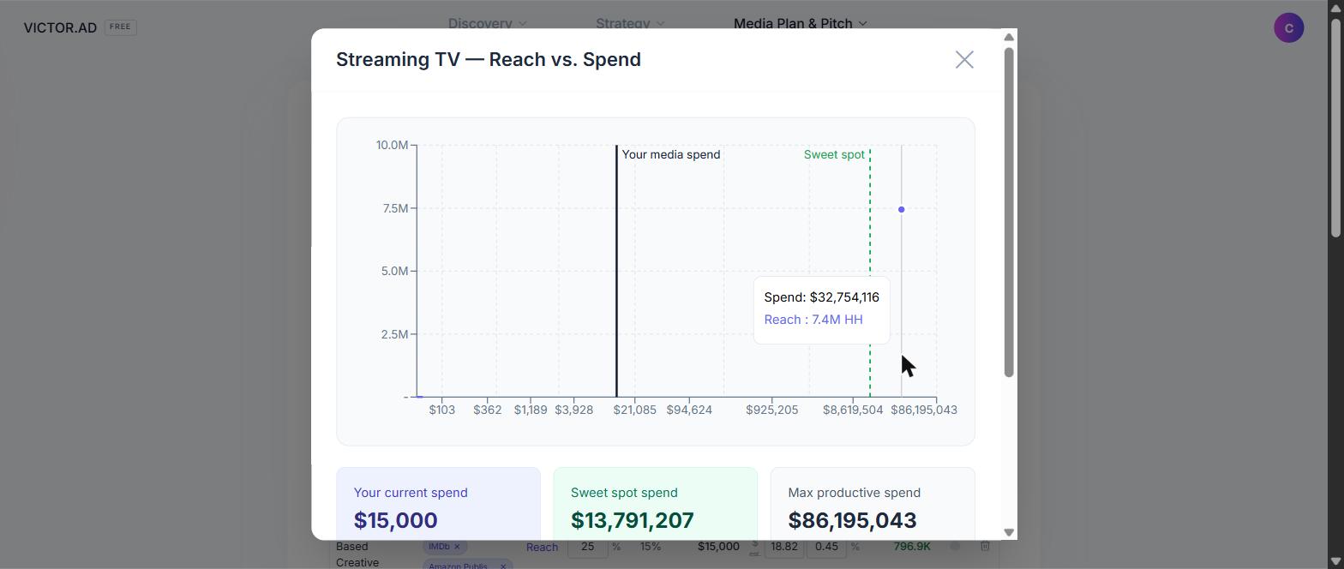Click the 2.5M y-axis label
Image resolution: width=1344 pixels, height=569 pixels.
(395, 334)
